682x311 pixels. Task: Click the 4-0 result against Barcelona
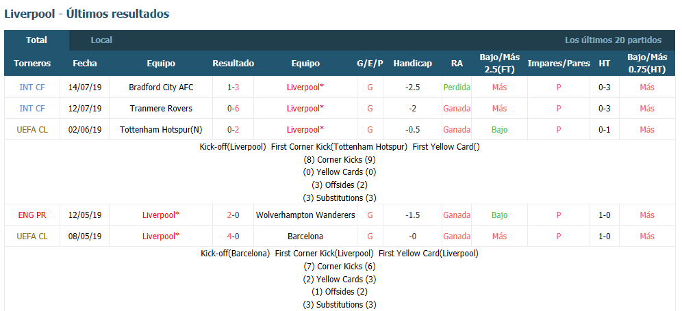click(x=233, y=236)
